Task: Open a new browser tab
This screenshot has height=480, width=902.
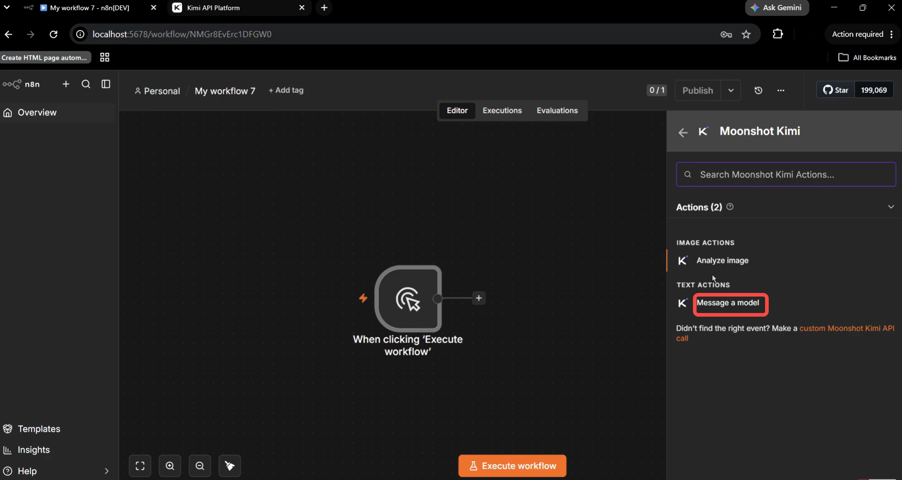Action: point(324,8)
